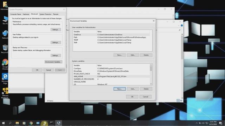Select the DriverData system variable

click(111, 71)
